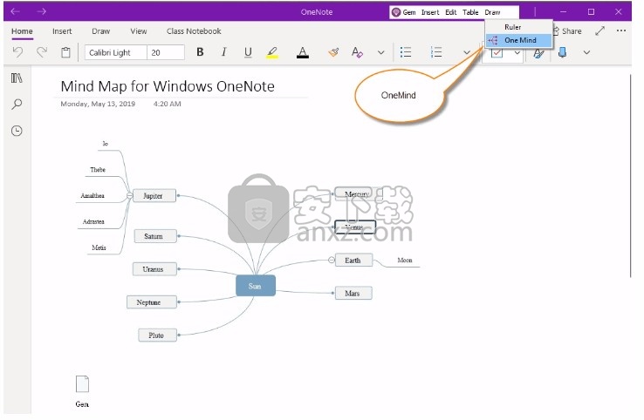Image resolution: width=644 pixels, height=420 pixels.
Task: Toggle italic formatting
Action: [224, 52]
